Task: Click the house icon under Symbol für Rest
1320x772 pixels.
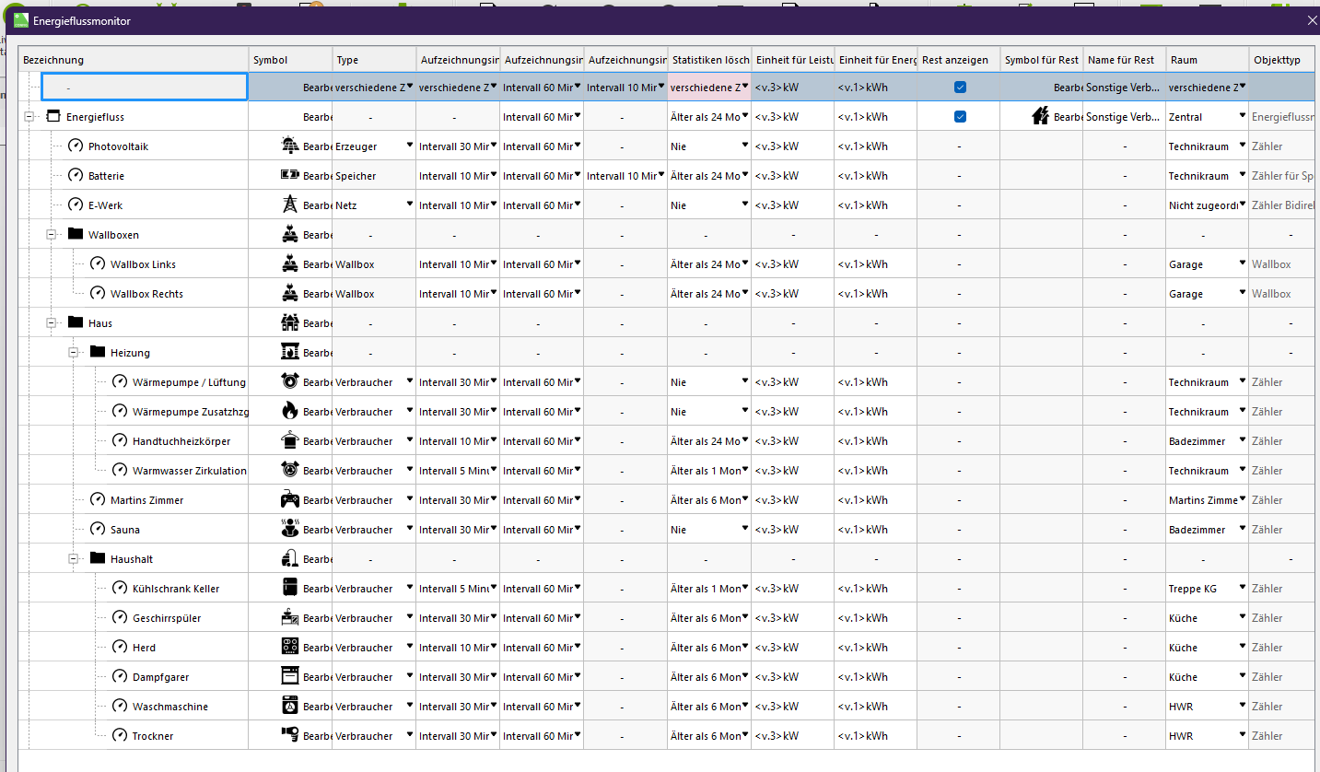Action: pyautogui.click(x=1040, y=117)
